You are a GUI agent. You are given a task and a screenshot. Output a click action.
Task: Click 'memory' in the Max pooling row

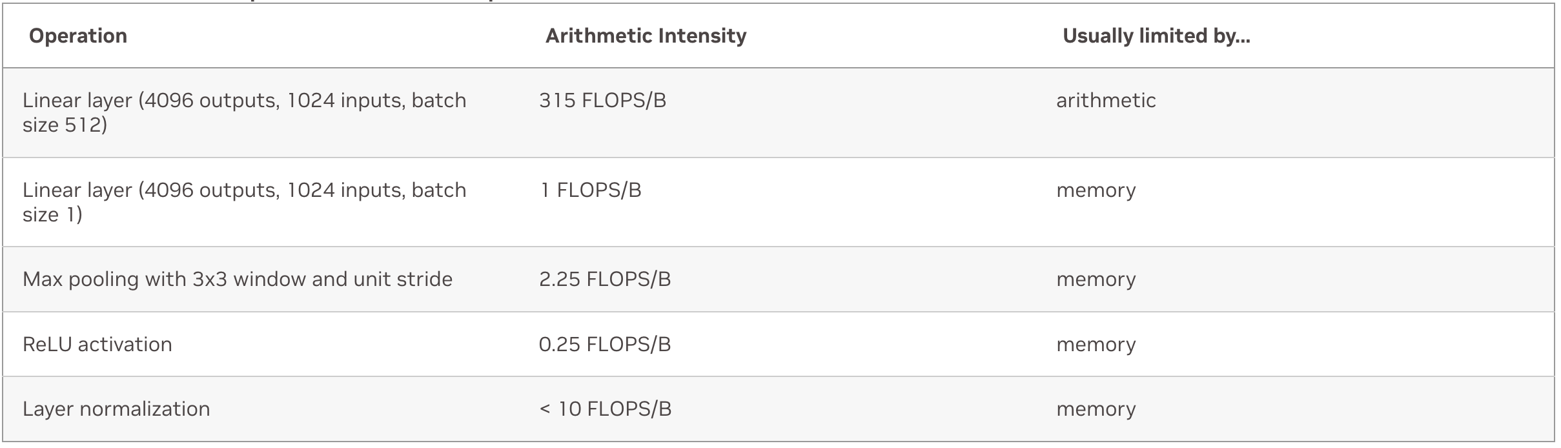click(1096, 279)
